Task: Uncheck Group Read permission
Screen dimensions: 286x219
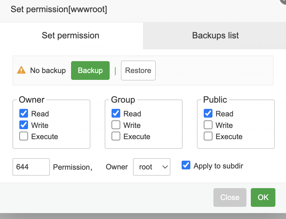Action: click(116, 114)
